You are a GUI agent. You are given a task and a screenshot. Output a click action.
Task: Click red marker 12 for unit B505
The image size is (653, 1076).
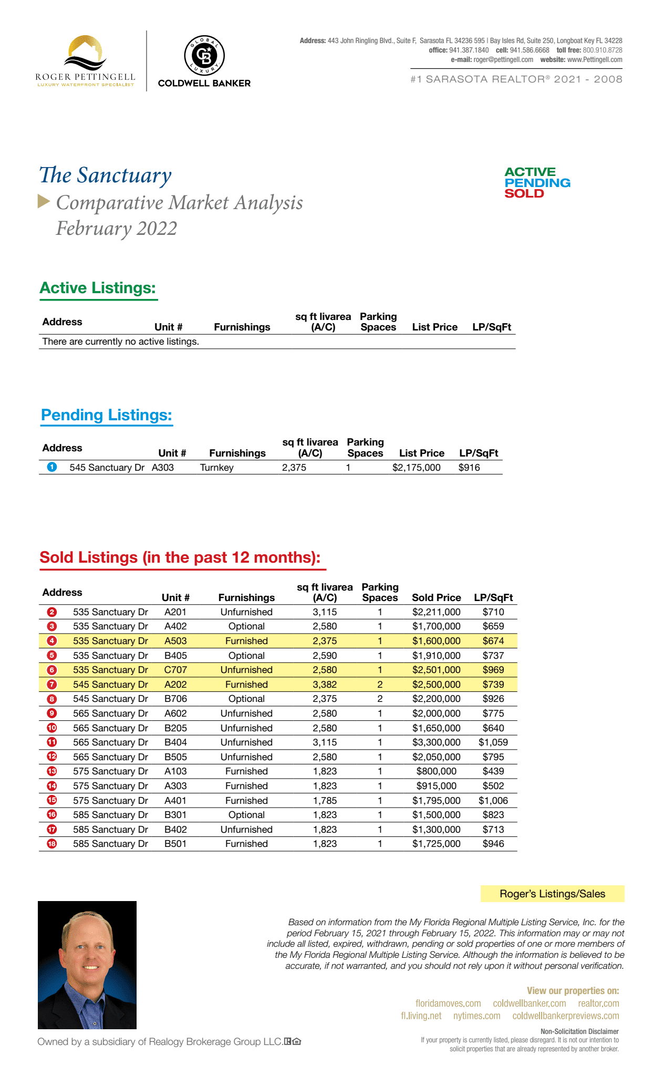click(51, 757)
